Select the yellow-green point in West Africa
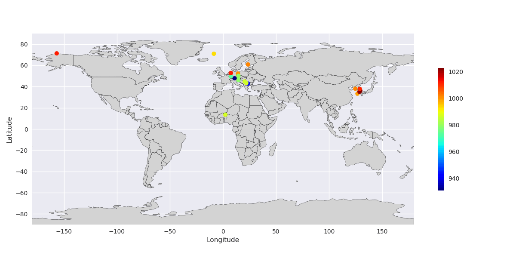Viewport: 516px width, 258px height. [225, 115]
